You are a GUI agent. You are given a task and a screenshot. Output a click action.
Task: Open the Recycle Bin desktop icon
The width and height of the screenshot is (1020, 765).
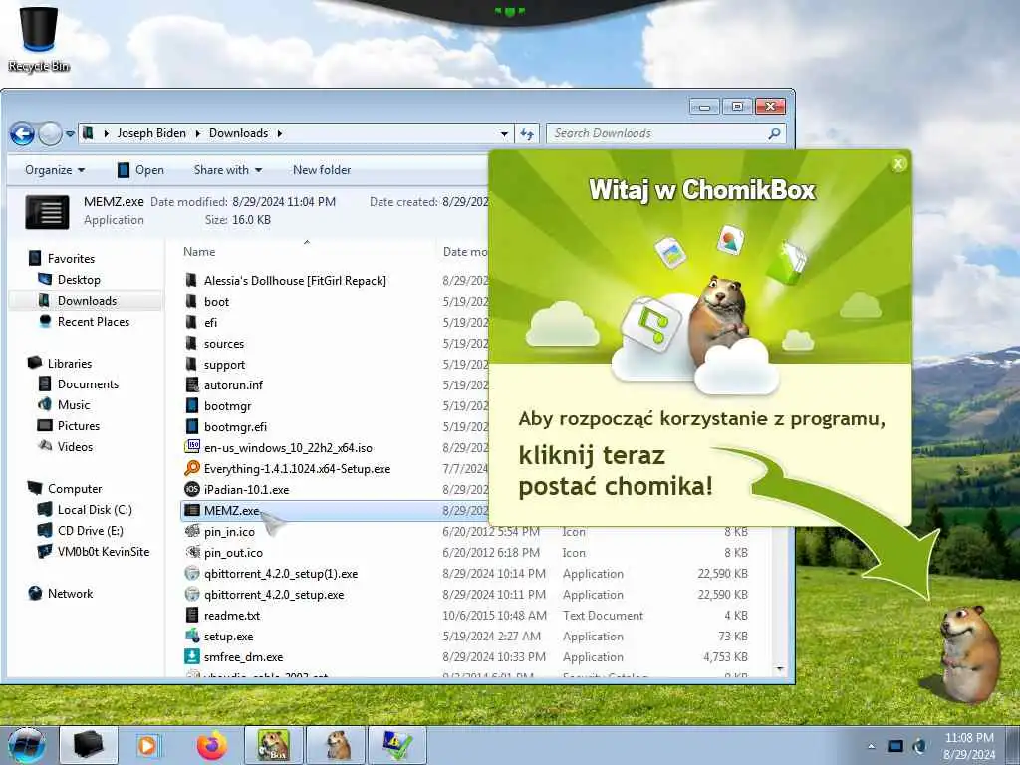(39, 39)
